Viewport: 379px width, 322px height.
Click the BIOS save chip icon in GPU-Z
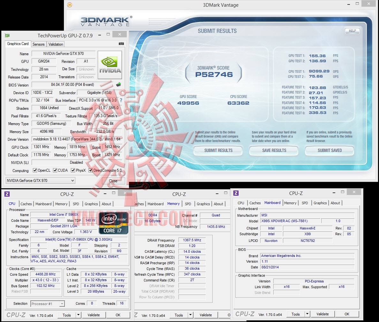click(118, 85)
